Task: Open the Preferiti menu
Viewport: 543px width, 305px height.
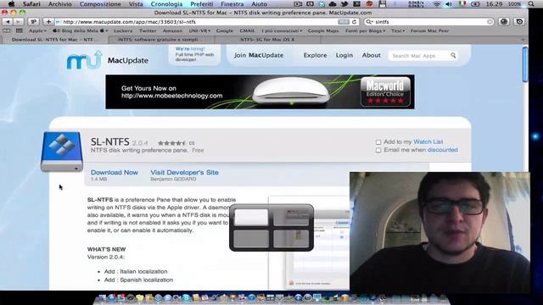Action: click(x=202, y=4)
